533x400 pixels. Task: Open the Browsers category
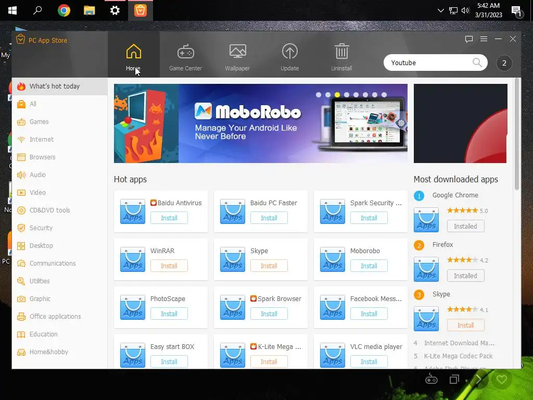coord(60,157)
